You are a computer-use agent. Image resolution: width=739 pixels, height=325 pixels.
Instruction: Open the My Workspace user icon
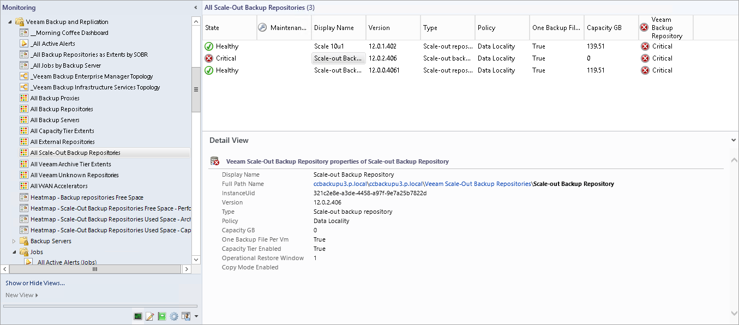pos(186,316)
